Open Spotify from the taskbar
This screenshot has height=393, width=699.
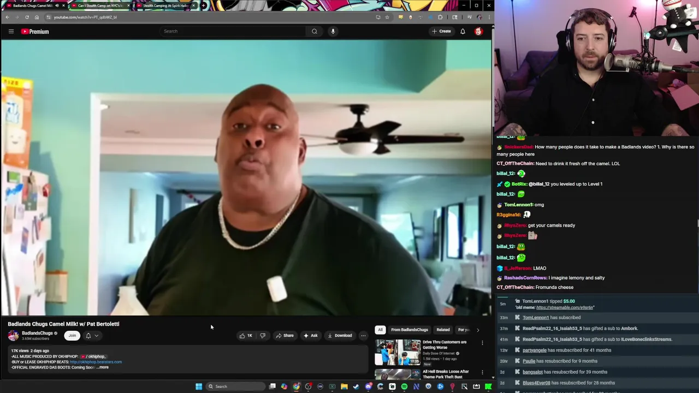click(404, 386)
